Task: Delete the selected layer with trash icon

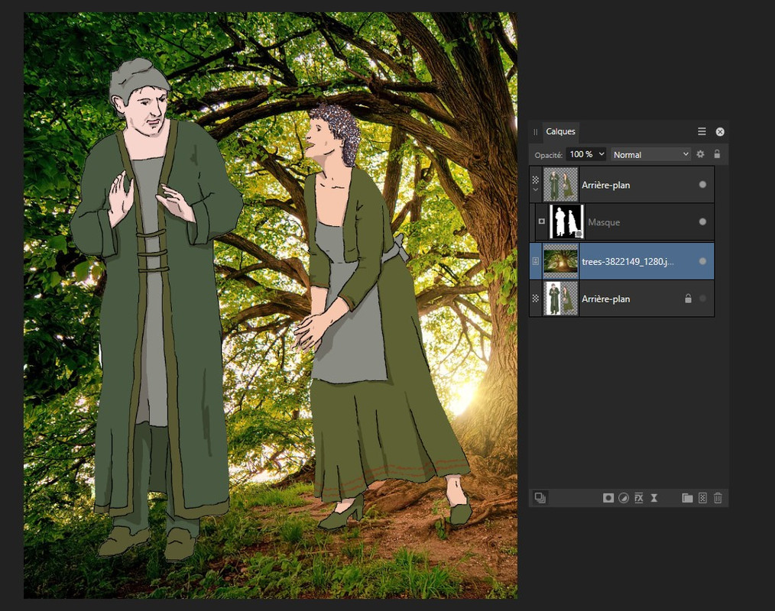Action: click(x=718, y=498)
